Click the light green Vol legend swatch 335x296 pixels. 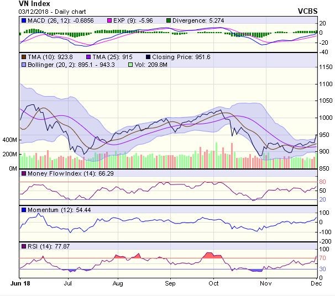pyautogui.click(x=130, y=64)
